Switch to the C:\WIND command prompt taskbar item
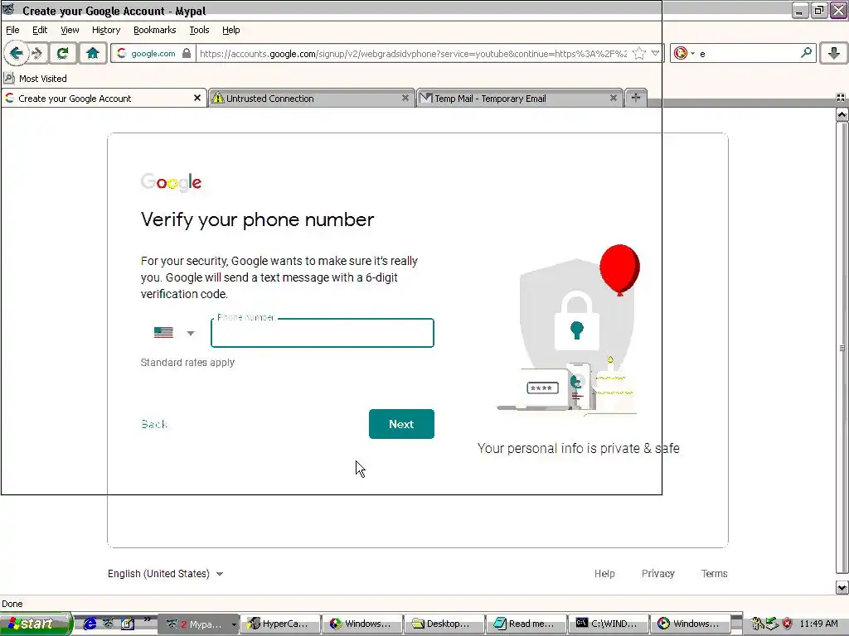849x636 pixels. point(609,624)
